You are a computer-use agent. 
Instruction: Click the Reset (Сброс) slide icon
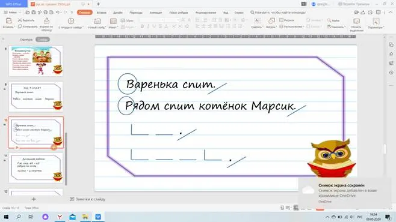tap(123, 20)
